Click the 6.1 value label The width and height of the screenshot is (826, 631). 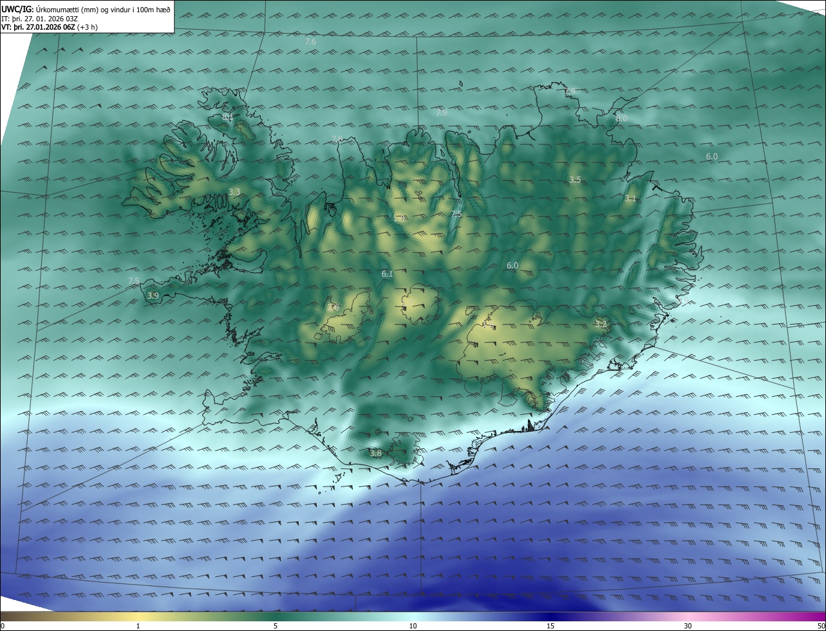pyautogui.click(x=387, y=274)
